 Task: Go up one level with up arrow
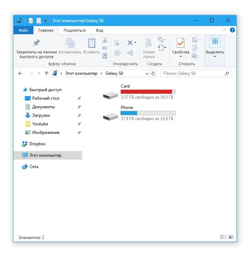(47, 73)
